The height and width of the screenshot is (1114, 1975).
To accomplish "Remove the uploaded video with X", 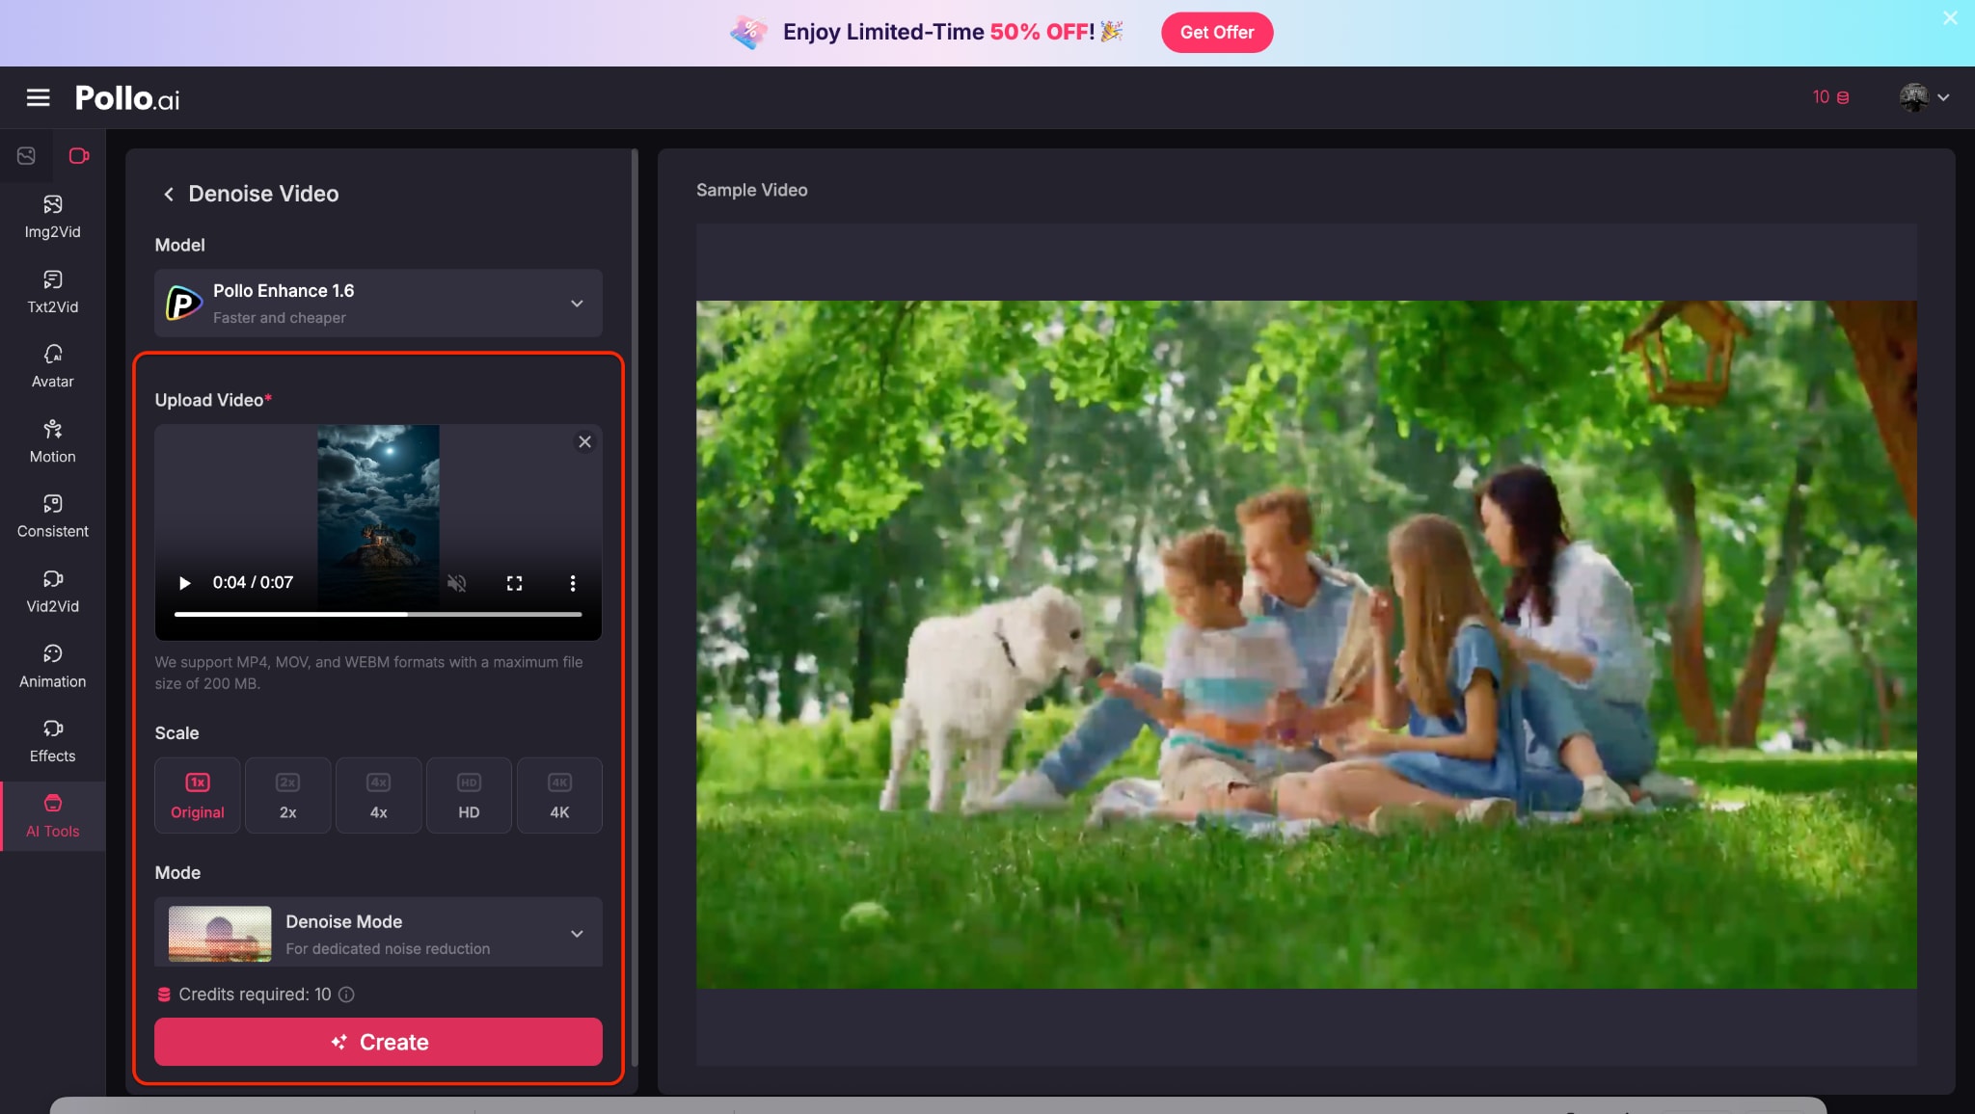I will click(584, 441).
